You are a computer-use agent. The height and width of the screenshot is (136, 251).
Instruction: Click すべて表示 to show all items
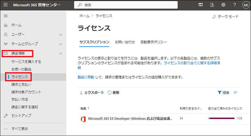(x=20, y=129)
